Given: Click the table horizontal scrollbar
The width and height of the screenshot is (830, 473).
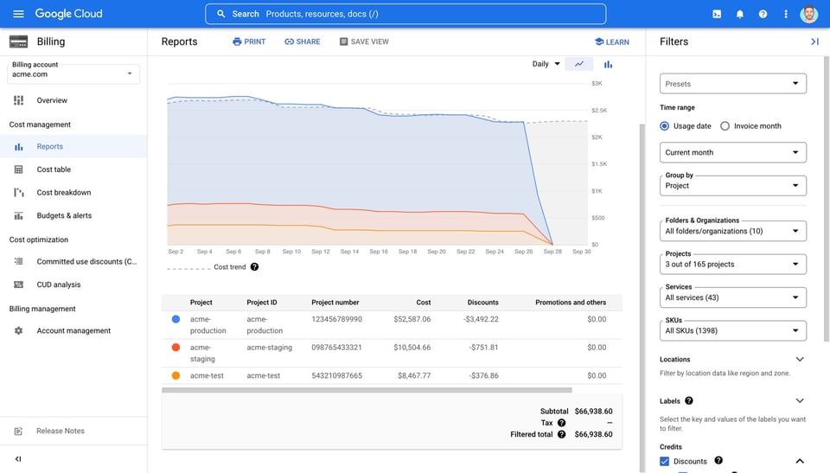Looking at the screenshot, I should click(x=367, y=390).
